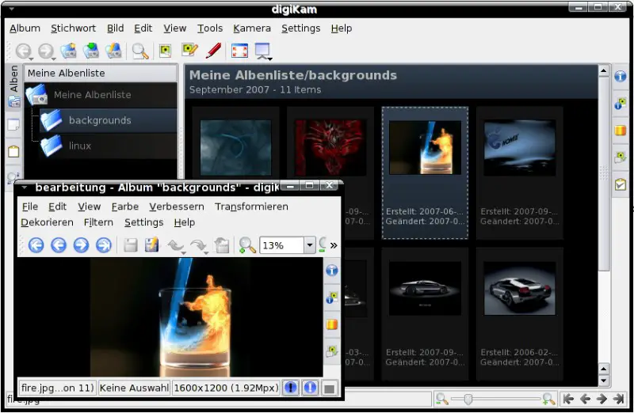The height and width of the screenshot is (413, 634).
Task: Toggle the over-exposure indicator in the editor status bar
Action: point(310,388)
